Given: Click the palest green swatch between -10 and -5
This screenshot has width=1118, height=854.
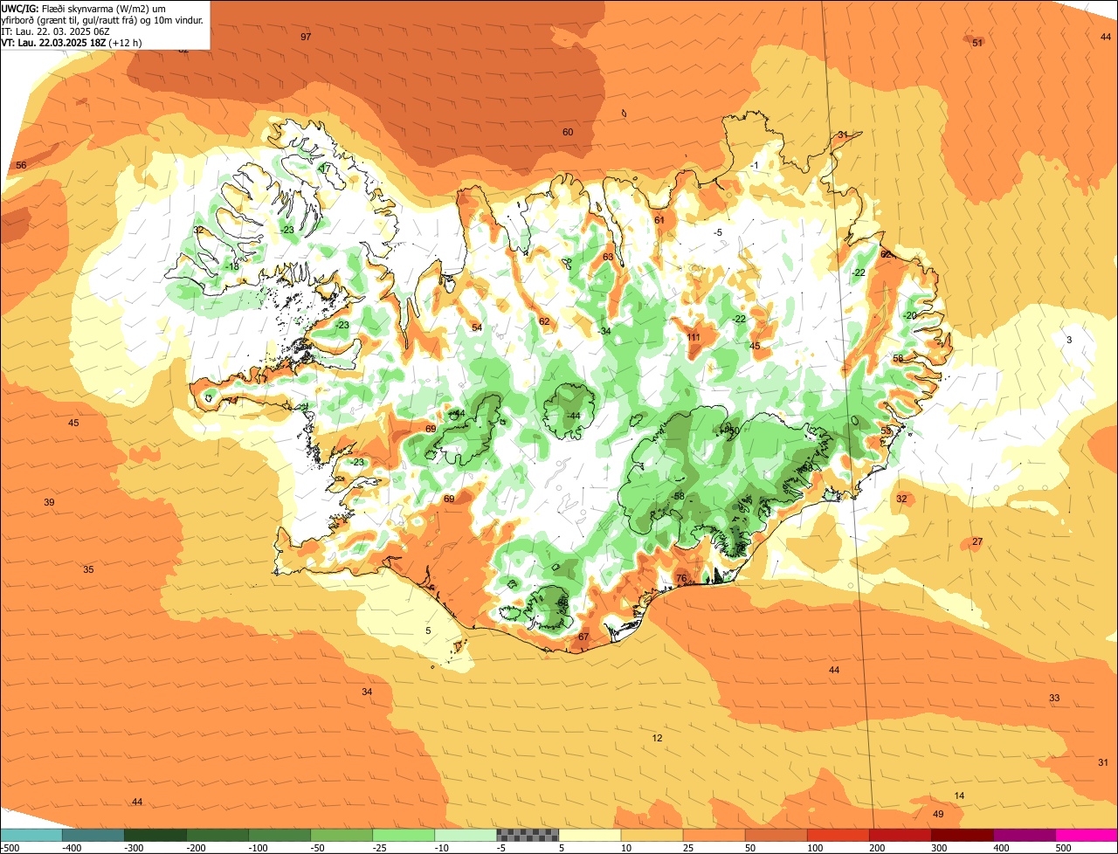Looking at the screenshot, I should [466, 835].
